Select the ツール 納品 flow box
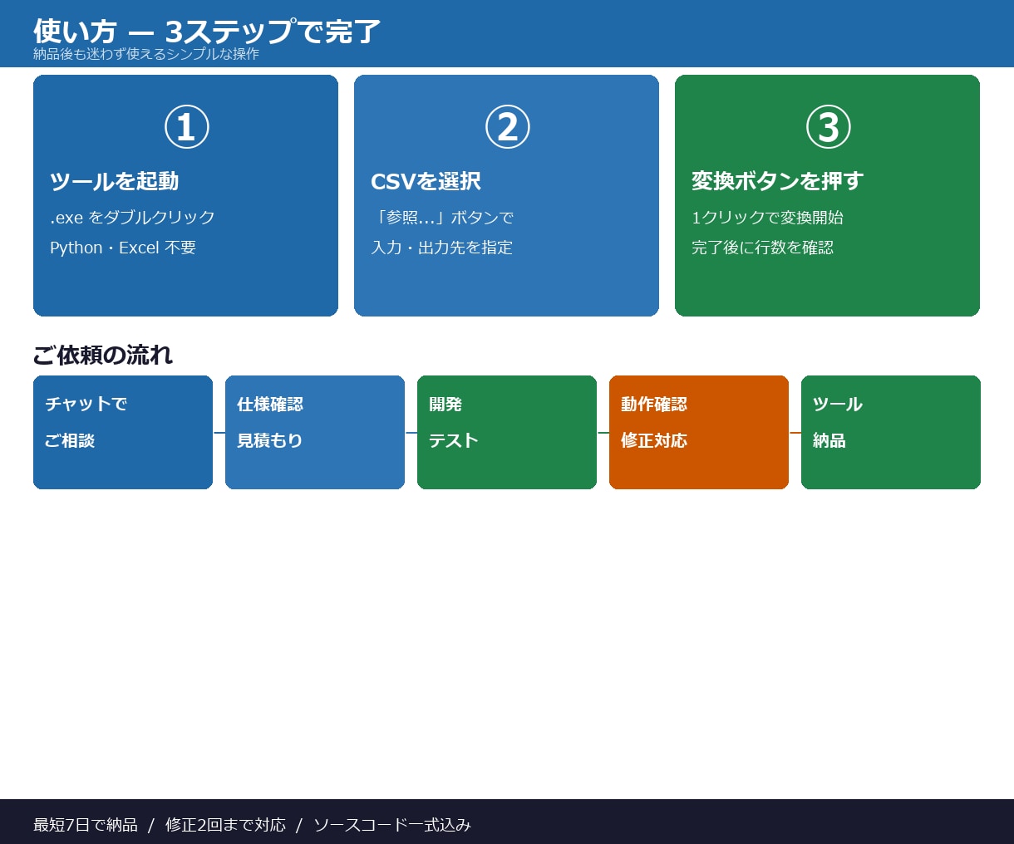This screenshot has height=844, width=1014. tap(891, 432)
